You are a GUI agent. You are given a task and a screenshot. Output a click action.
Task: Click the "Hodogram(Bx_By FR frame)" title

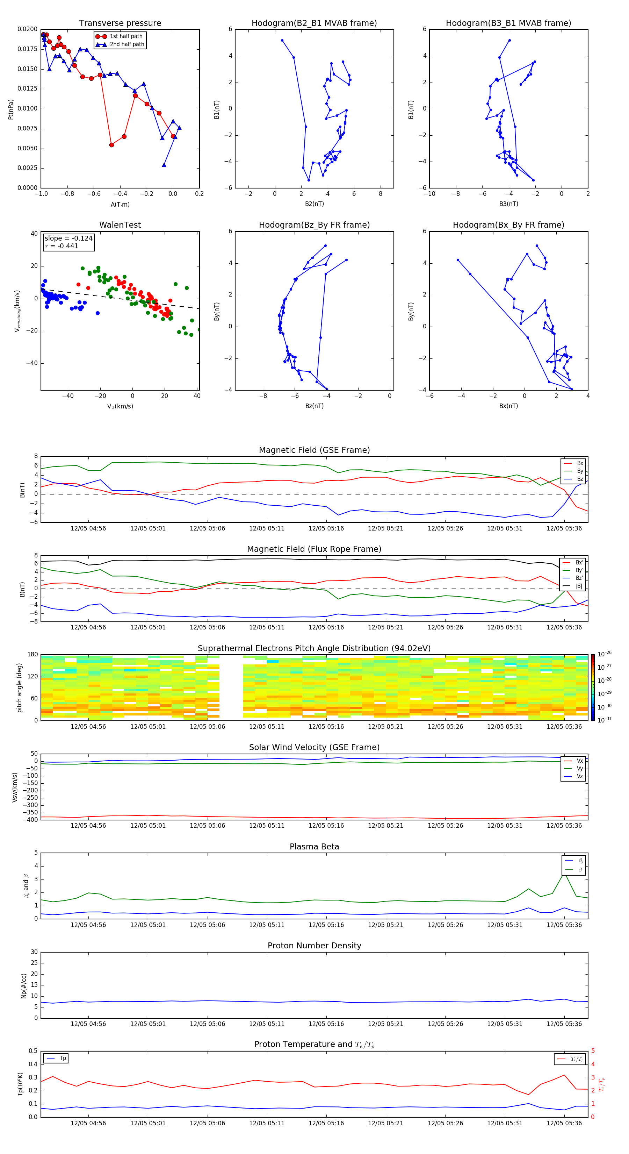tap(508, 225)
